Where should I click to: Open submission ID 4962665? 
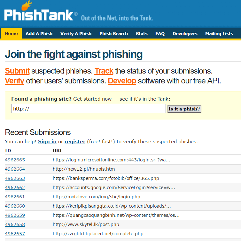[x=15, y=160]
